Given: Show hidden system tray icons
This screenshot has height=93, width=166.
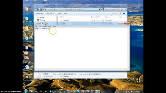Looking at the screenshot, I should 123,92.
